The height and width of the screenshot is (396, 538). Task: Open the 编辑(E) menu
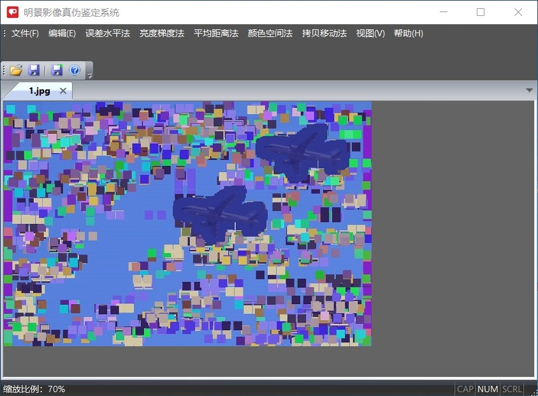[x=62, y=33]
